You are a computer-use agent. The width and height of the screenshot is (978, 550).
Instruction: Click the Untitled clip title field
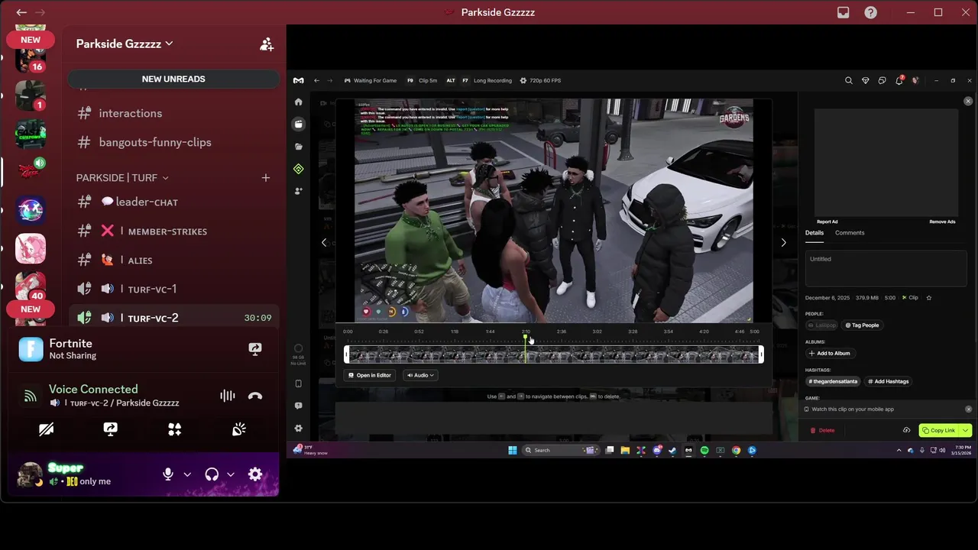coord(886,268)
